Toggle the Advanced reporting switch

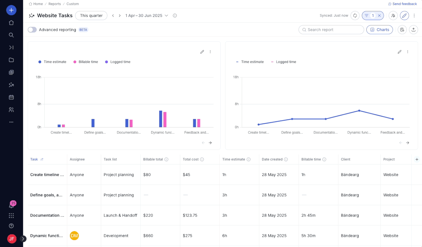tap(32, 30)
